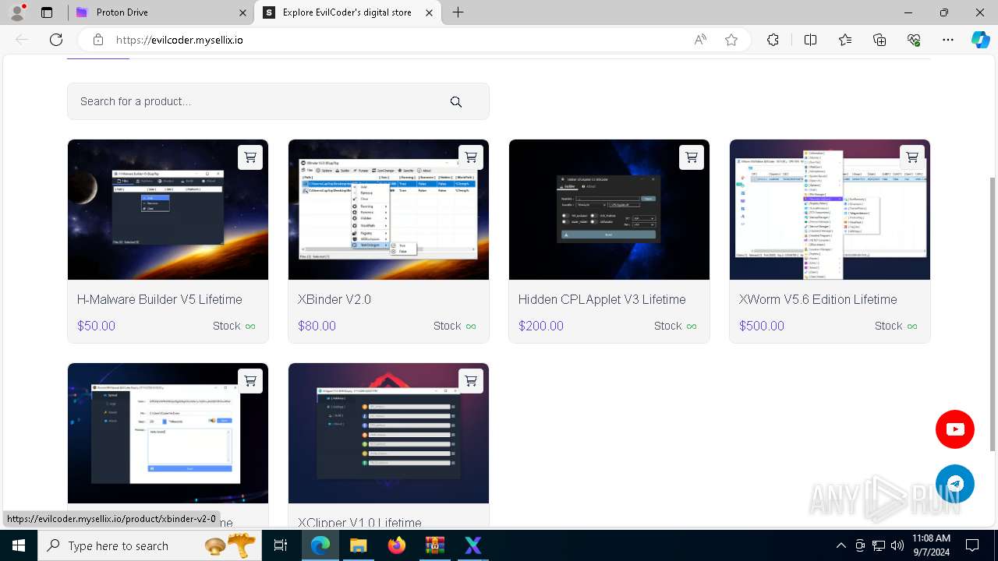The height and width of the screenshot is (561, 998).
Task: Open notification center
Action: click(972, 545)
